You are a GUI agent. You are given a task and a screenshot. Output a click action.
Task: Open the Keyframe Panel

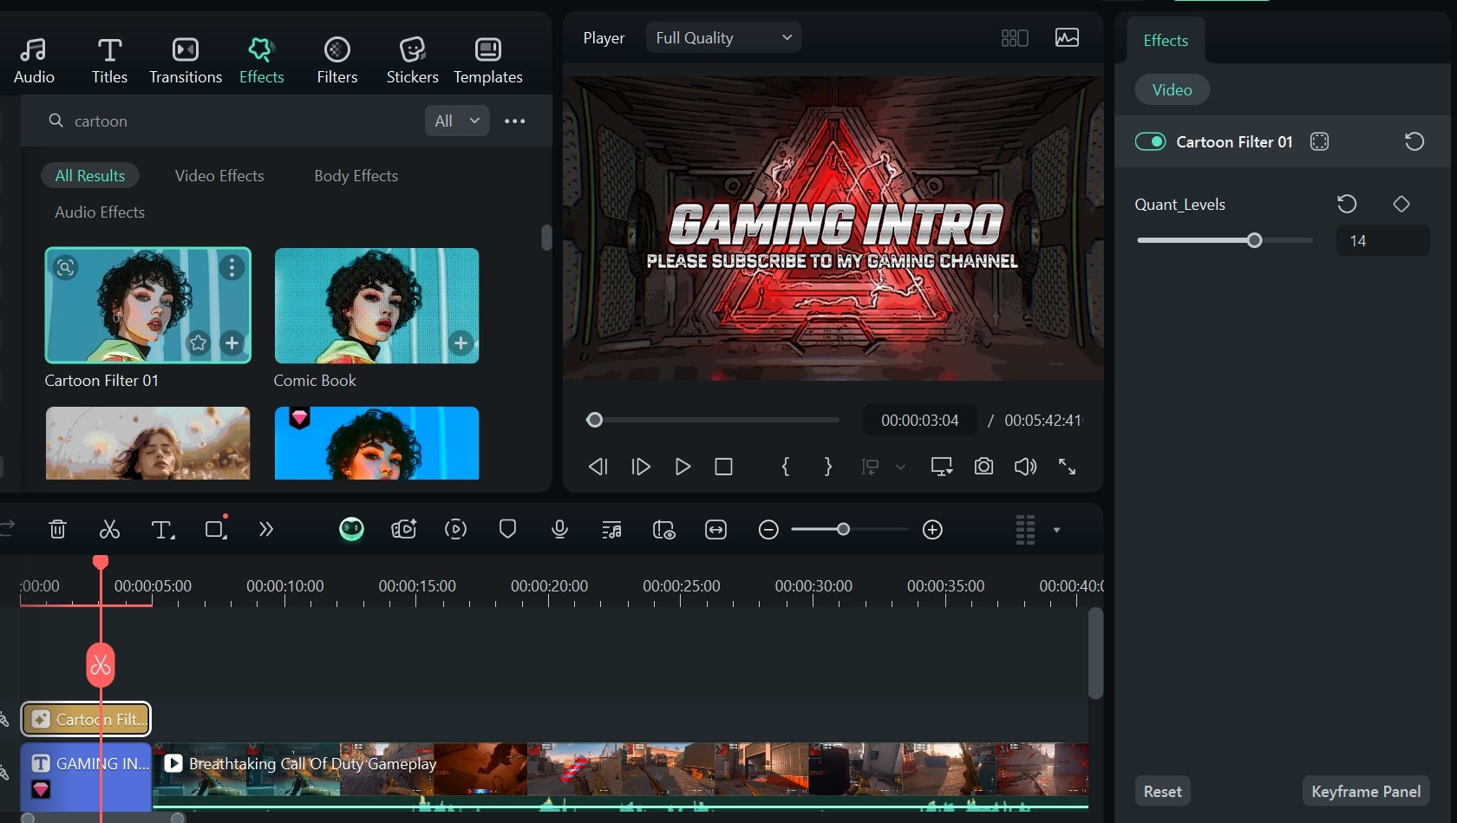tap(1366, 791)
